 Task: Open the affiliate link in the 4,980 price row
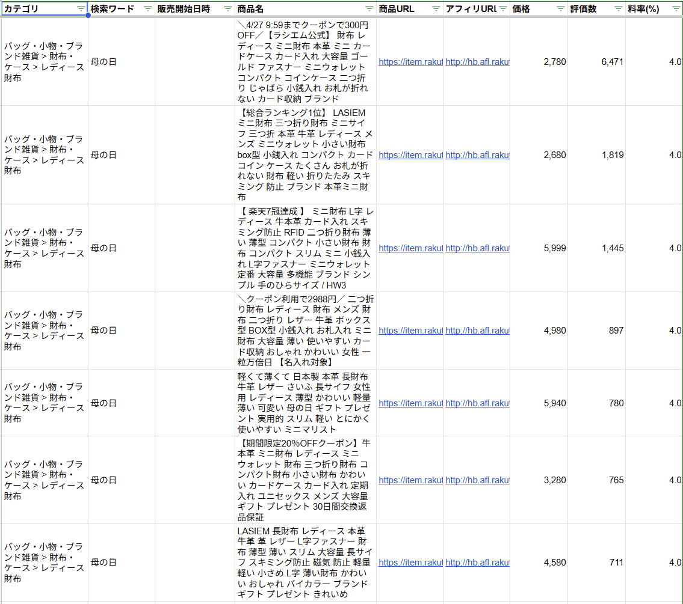point(477,331)
